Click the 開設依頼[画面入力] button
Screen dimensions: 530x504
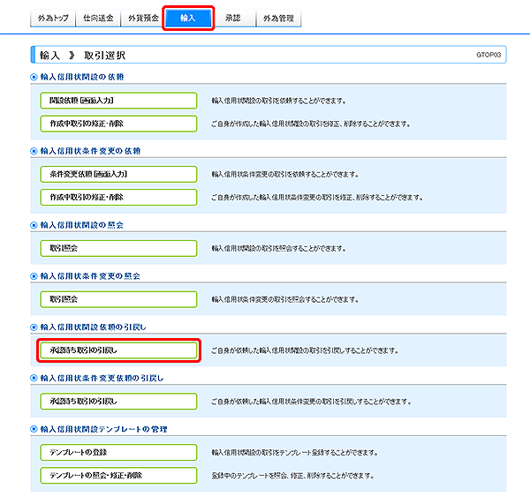pyautogui.click(x=117, y=101)
